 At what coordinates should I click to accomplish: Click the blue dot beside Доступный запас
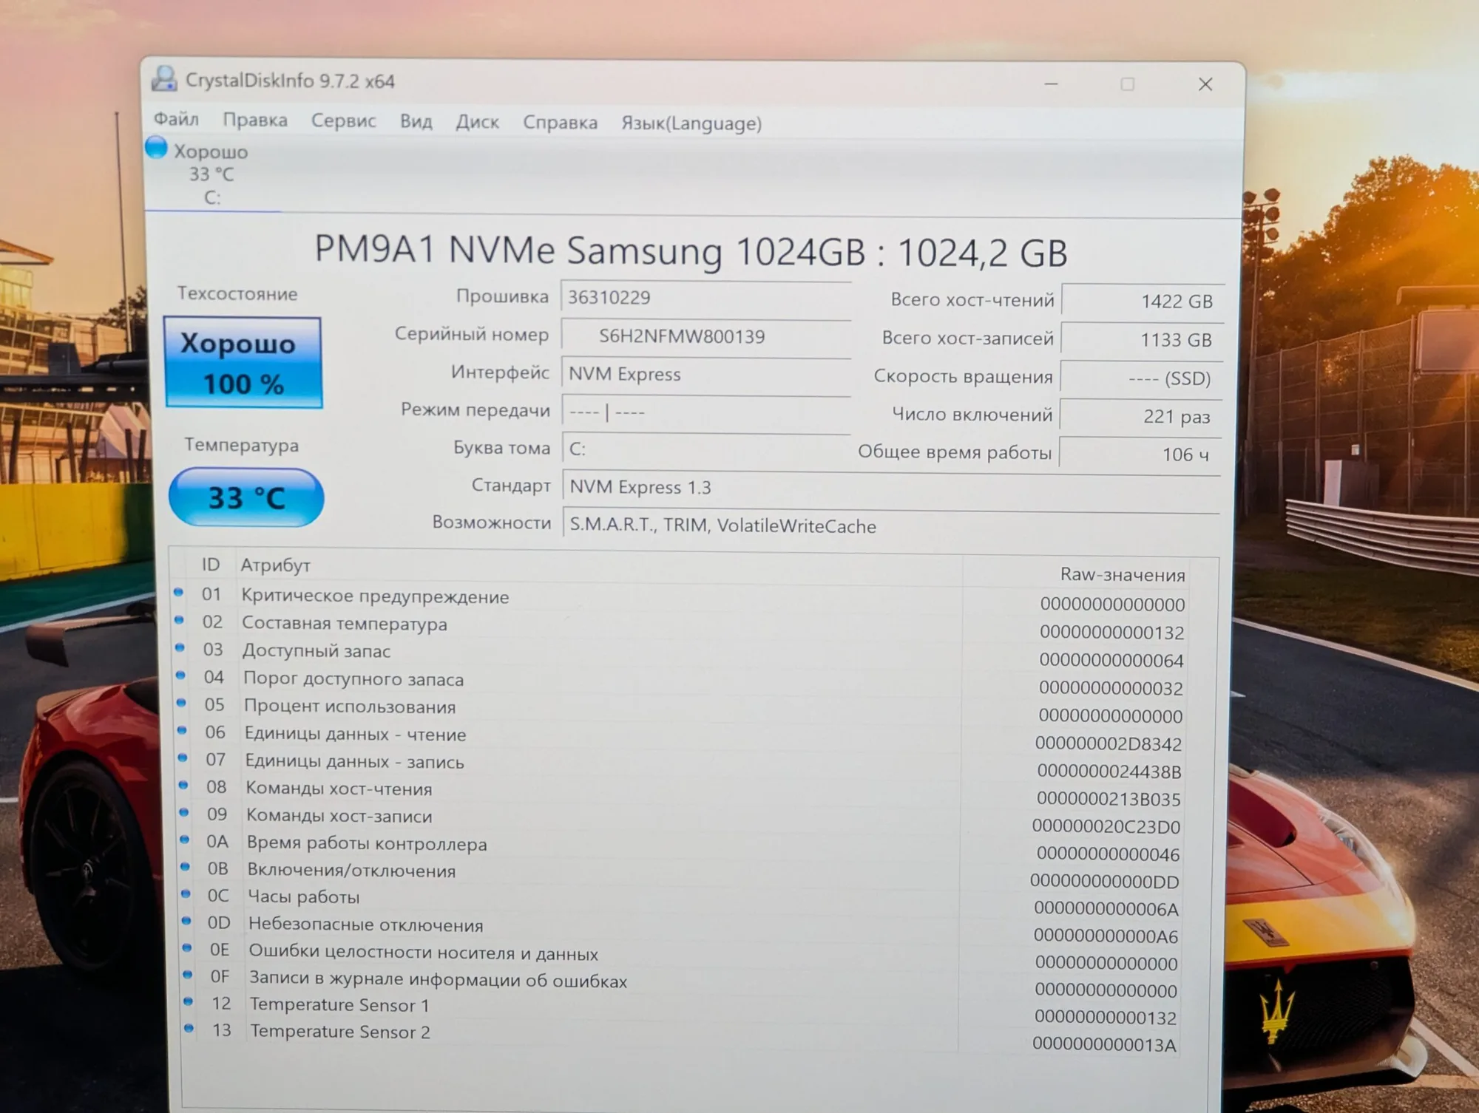(x=180, y=647)
